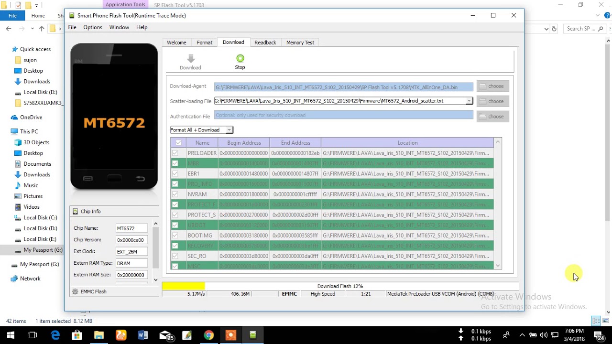The height and width of the screenshot is (344, 612).
Task: Click partition table scroll up arrow
Action: (498, 142)
